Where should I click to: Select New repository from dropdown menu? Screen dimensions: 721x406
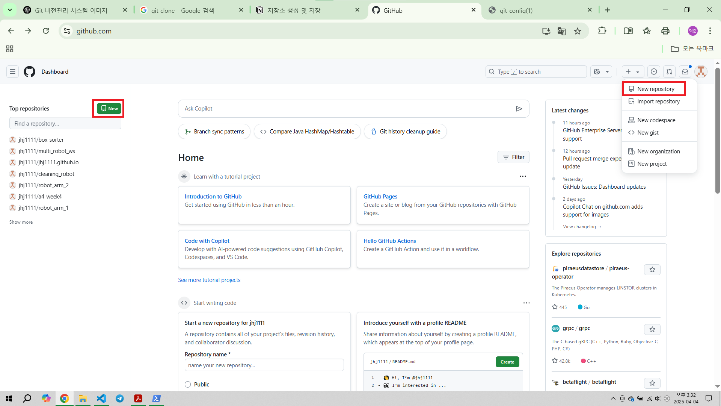coord(655,89)
